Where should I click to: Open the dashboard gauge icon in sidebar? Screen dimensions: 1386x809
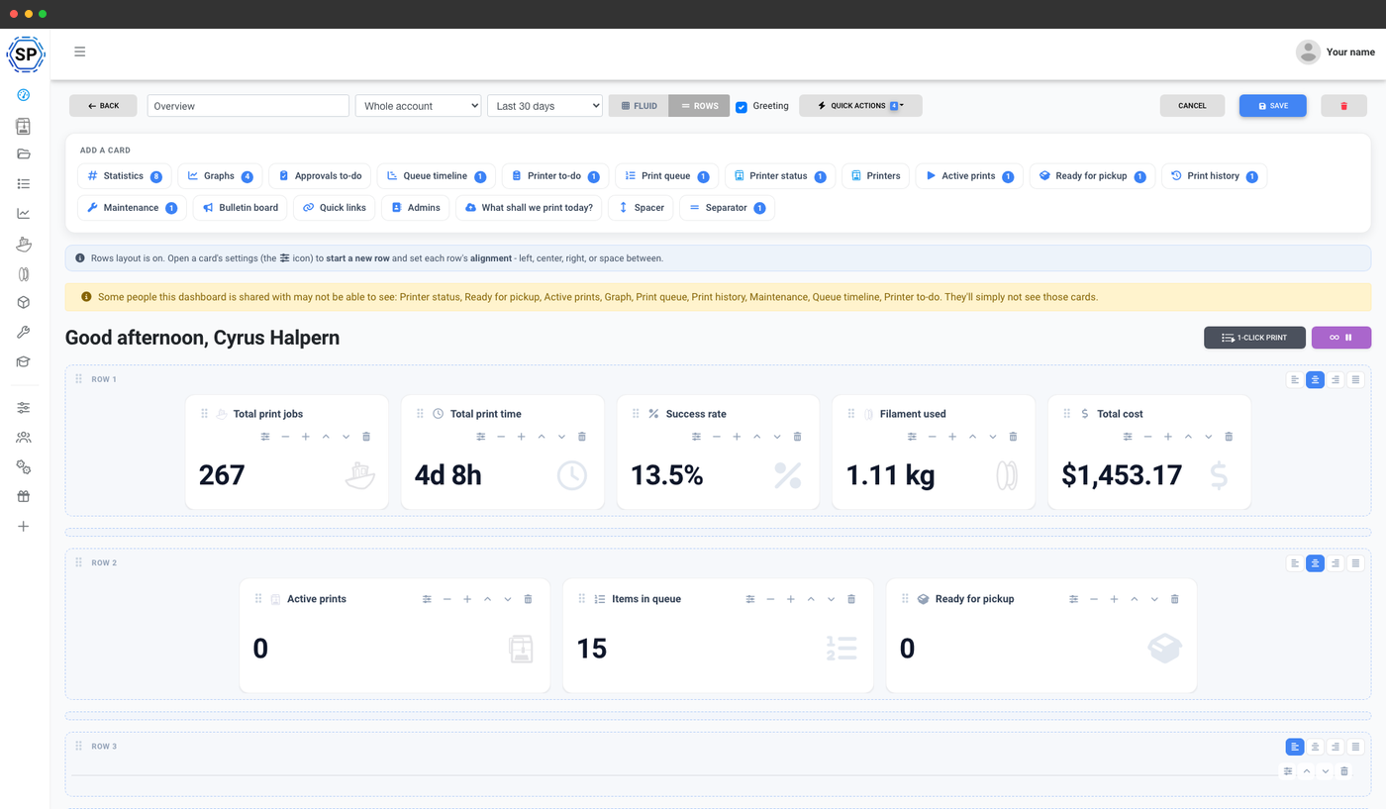tap(24, 95)
